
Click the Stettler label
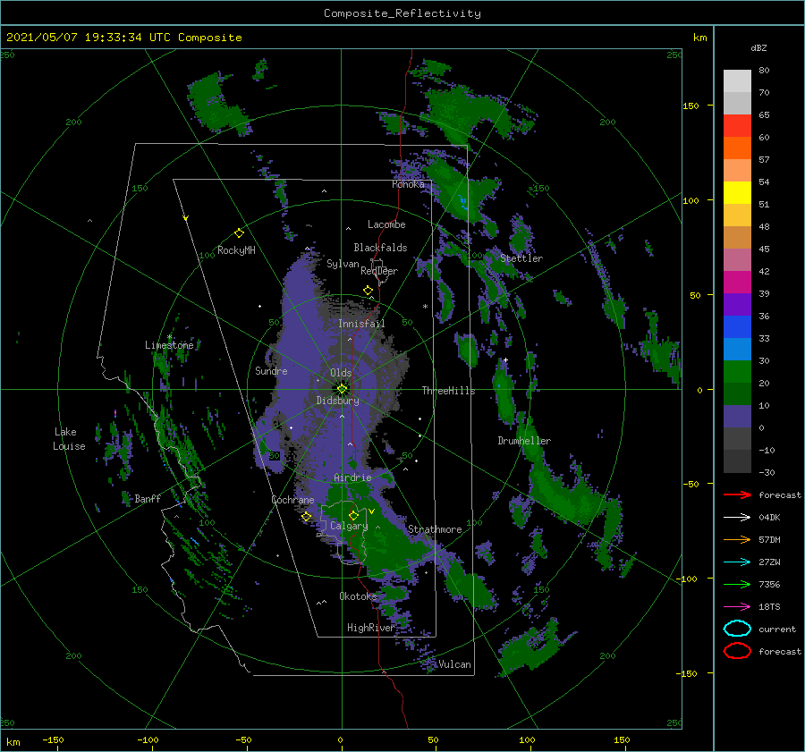point(521,258)
